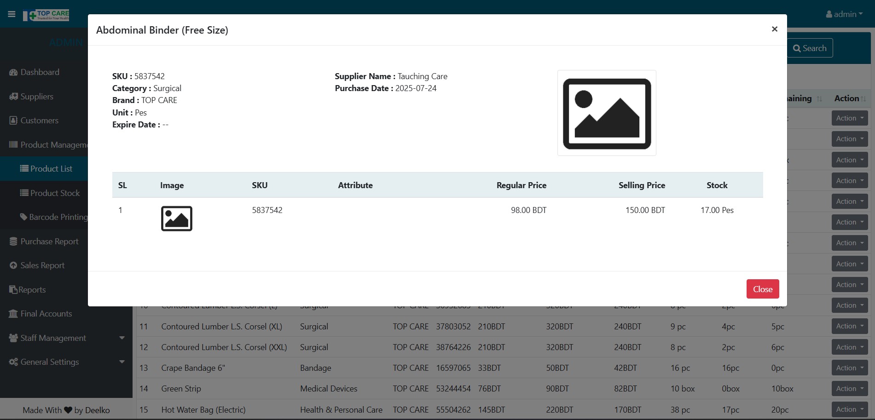Click the Customers icon in sidebar
This screenshot has height=420, width=875.
[13, 121]
